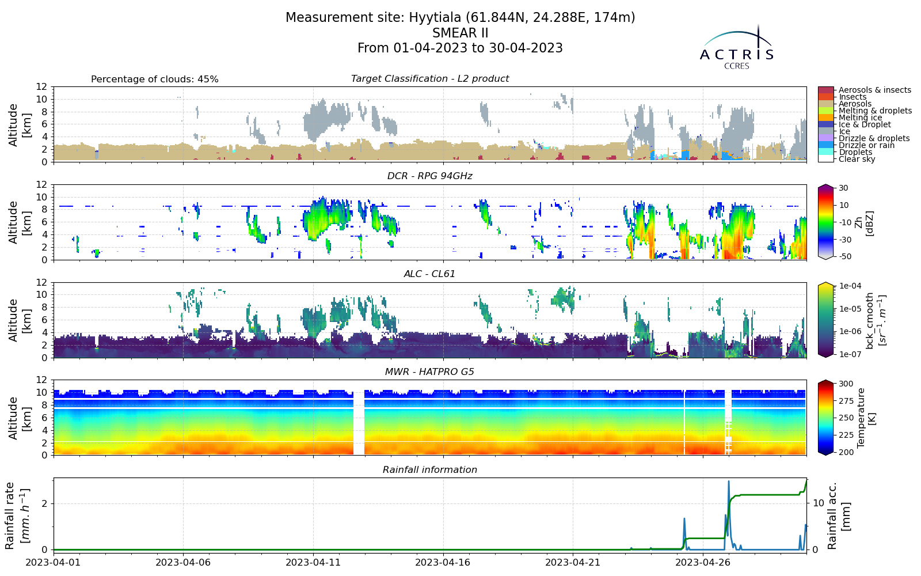Screen dimensions: 921x576
Task: Click the ACTRIS CCRES logo
Action: coord(736,47)
